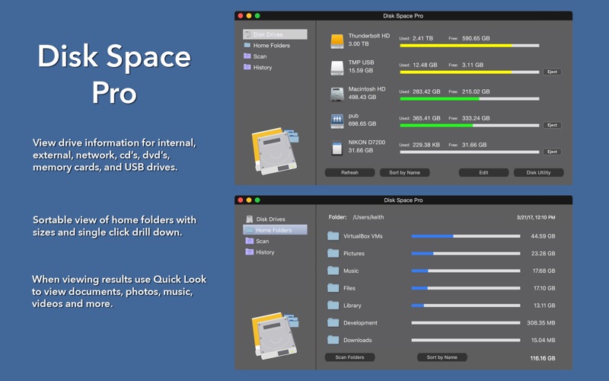Open Disk Utility button
The width and height of the screenshot is (609, 381).
tap(538, 173)
